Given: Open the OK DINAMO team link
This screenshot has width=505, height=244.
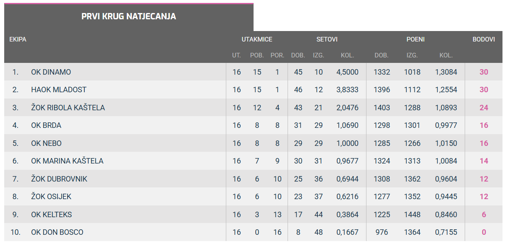Looking at the screenshot, I should point(51,72).
